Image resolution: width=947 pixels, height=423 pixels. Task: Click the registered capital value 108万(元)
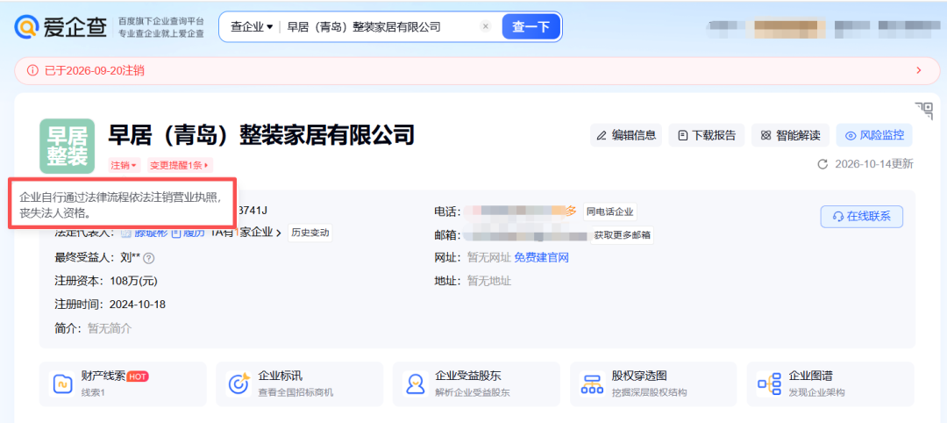[x=133, y=281]
